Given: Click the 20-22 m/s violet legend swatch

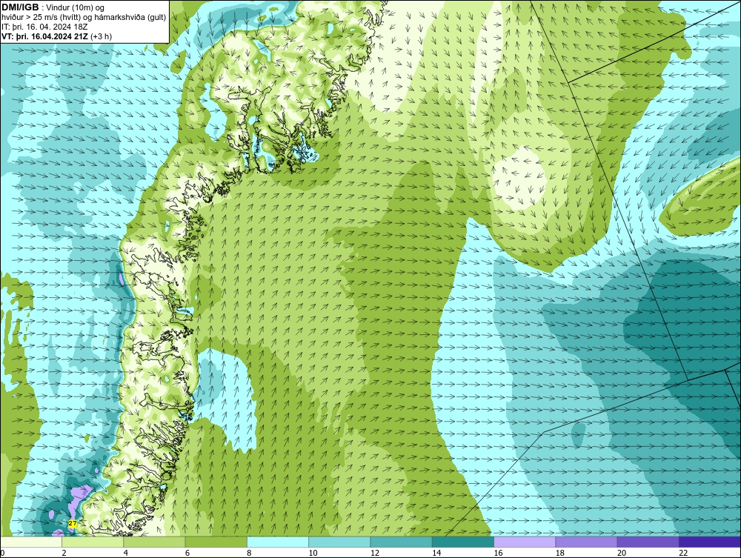Looking at the screenshot, I should point(648,542).
